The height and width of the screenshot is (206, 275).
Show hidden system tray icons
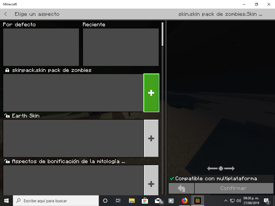point(226,201)
